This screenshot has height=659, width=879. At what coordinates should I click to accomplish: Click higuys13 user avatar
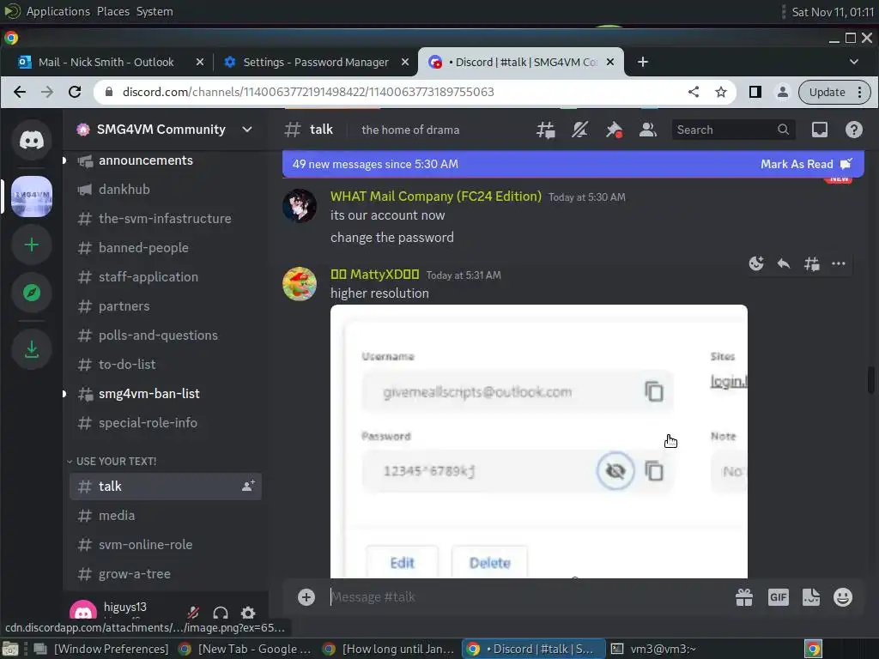tap(83, 611)
